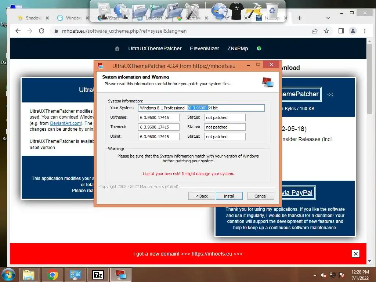Click the recycle bin dock icon
Image resolution: width=376 pixels, height=282 pixels.
pyautogui.click(x=272, y=10)
